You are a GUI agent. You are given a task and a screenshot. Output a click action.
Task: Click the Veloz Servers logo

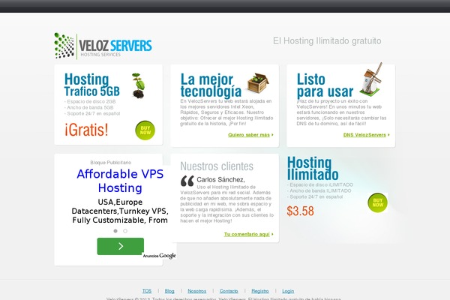[103, 46]
